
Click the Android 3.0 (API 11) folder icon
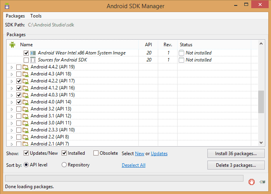click(26, 123)
